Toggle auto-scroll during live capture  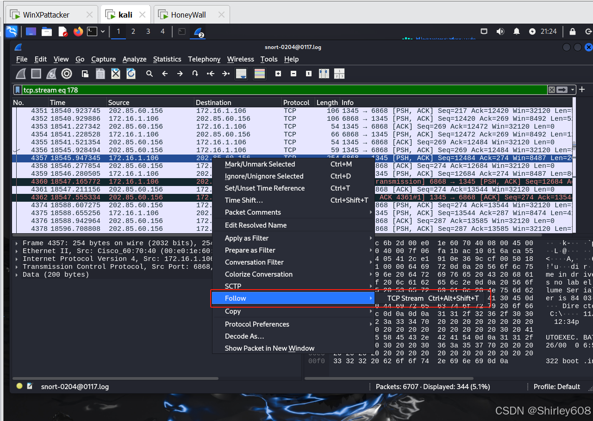[x=241, y=74]
